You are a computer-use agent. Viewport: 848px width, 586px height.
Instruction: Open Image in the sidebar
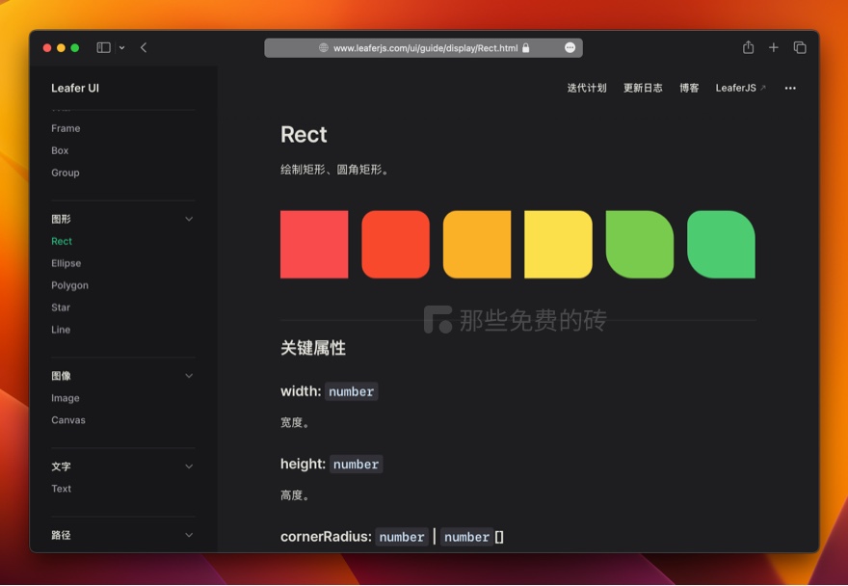click(66, 398)
